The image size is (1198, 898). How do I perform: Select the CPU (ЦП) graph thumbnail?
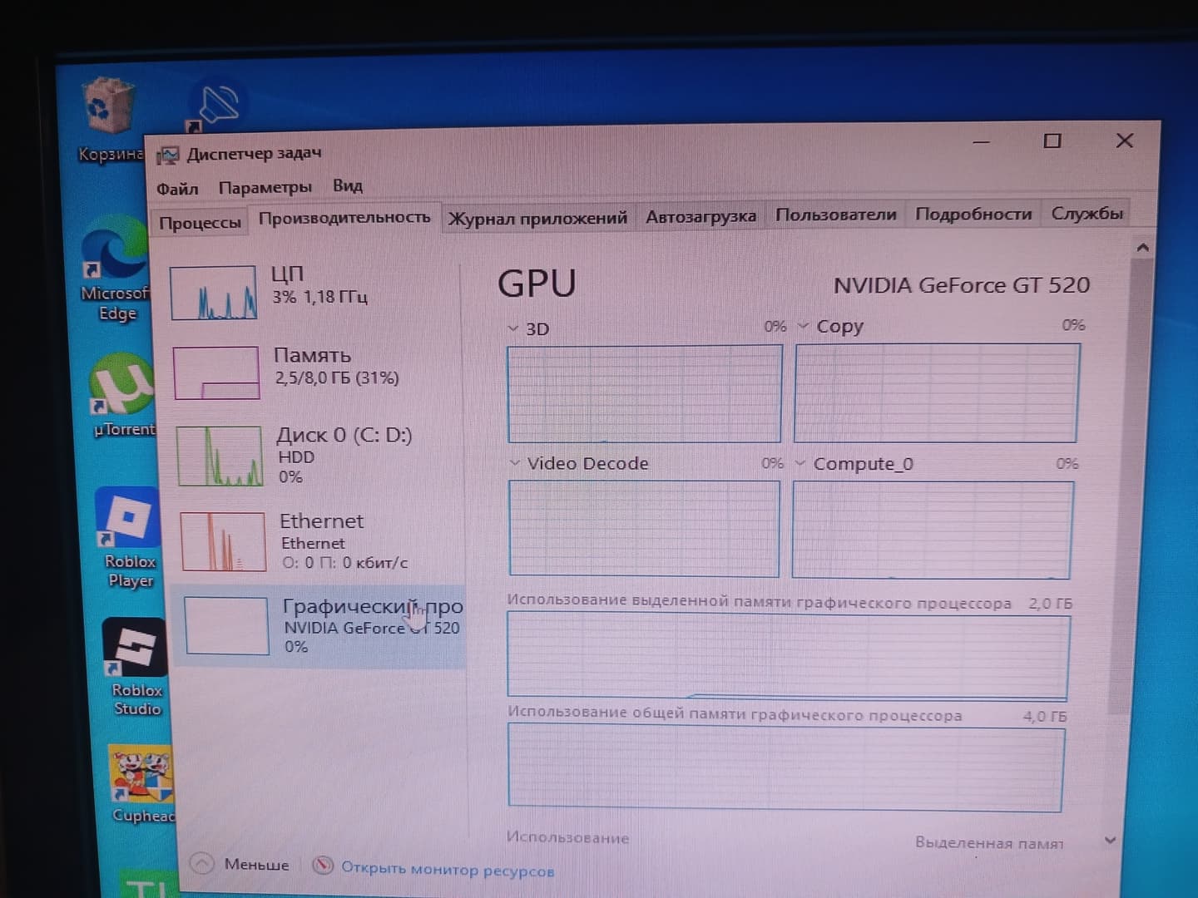(214, 293)
